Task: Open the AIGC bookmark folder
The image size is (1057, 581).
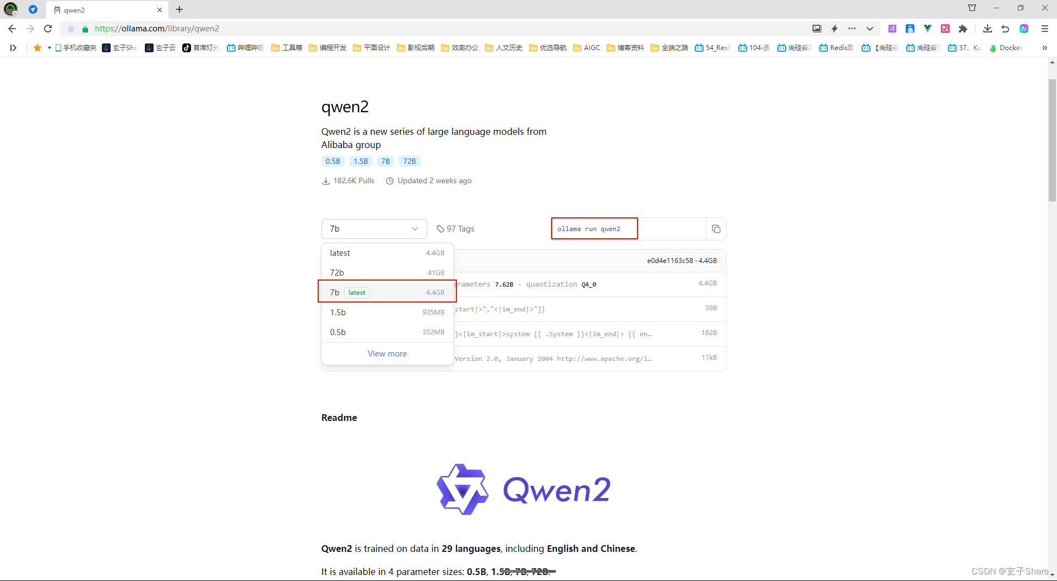Action: [x=587, y=48]
